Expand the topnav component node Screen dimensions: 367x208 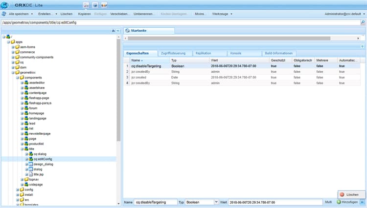(22, 179)
